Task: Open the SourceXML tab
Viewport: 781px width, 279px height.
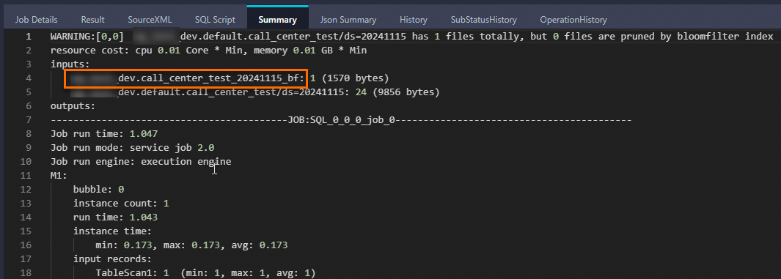Action: pyautogui.click(x=150, y=20)
